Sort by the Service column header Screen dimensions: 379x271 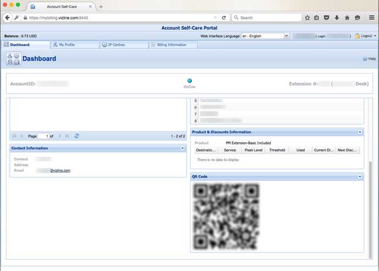coord(230,150)
